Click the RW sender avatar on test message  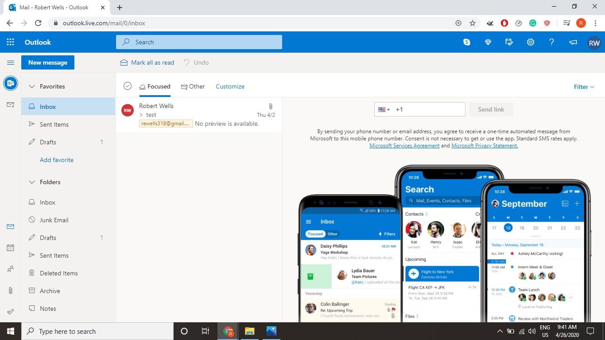(128, 110)
